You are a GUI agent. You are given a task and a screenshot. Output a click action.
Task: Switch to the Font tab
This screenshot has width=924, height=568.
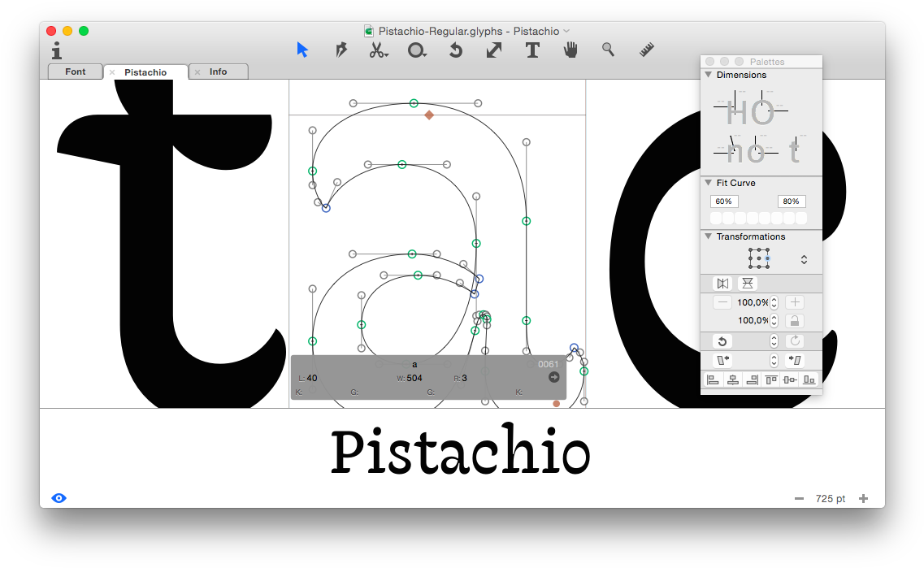click(x=76, y=72)
